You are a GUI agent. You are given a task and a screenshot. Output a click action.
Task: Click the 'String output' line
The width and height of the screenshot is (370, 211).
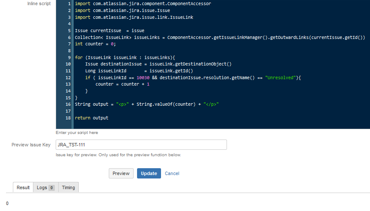[x=147, y=104]
